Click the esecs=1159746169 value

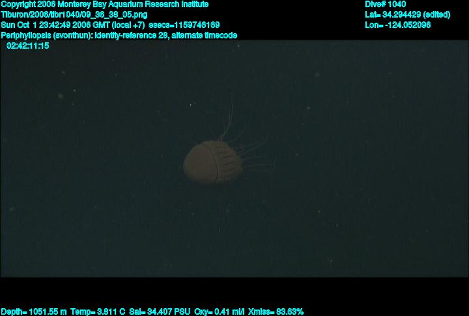(184, 25)
